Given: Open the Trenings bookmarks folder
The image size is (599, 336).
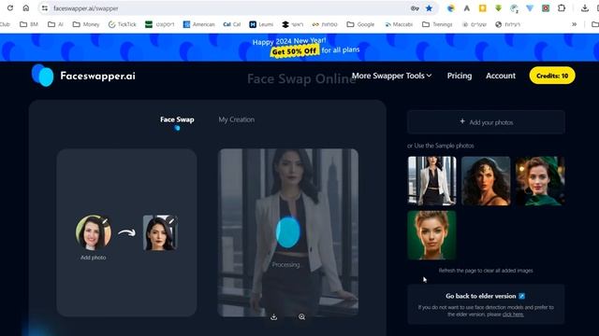Looking at the screenshot, I should (x=437, y=24).
